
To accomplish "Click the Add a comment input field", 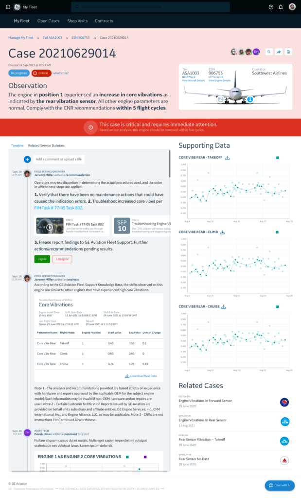I will click(97, 159).
